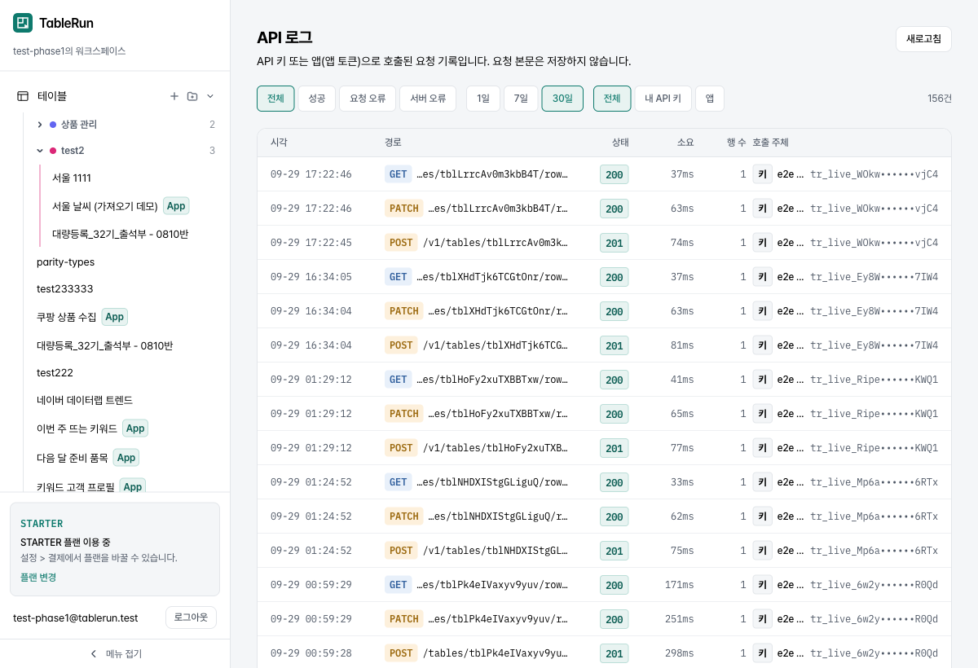
Task: Open the parity-types table
Action: tap(65, 261)
